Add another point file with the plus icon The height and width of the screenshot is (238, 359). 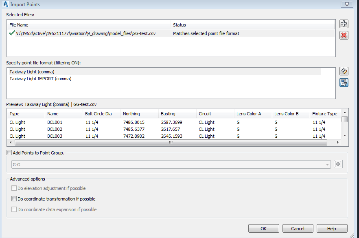tap(344, 24)
